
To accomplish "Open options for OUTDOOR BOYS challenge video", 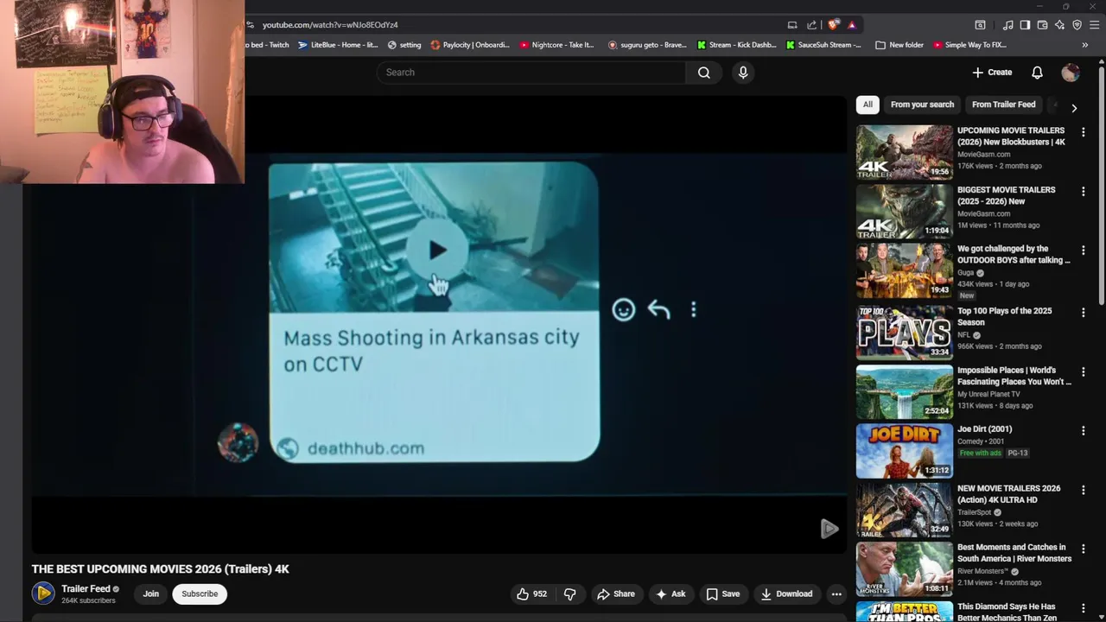I will click(1083, 251).
